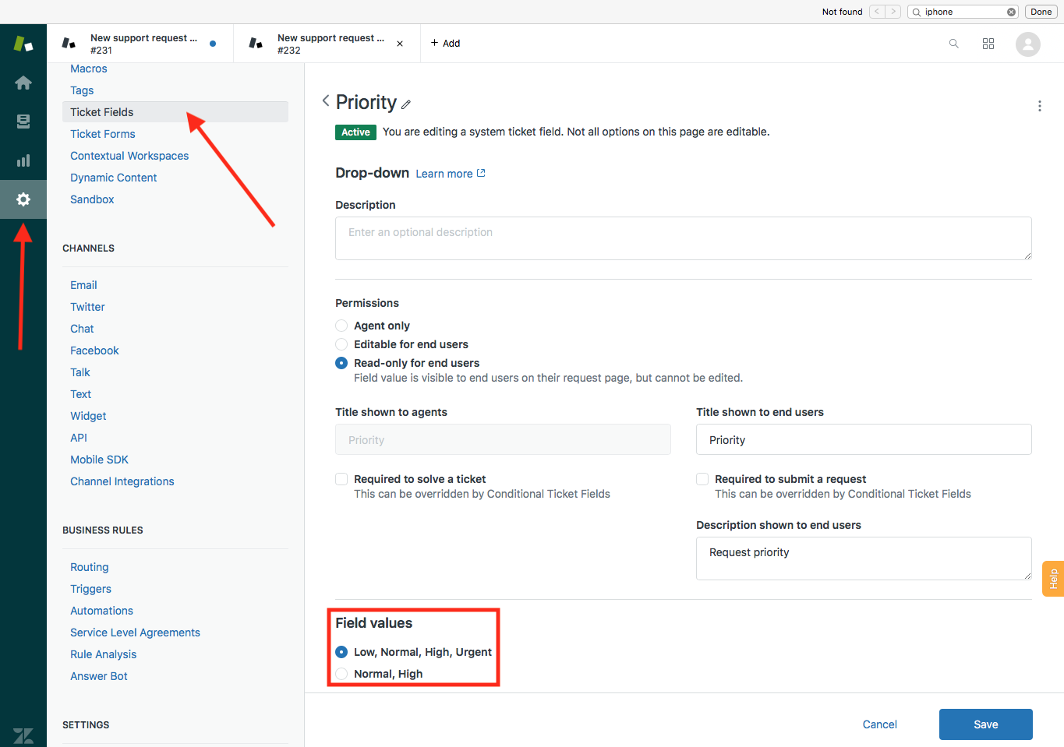Open the Zendesk products grid icon
Image resolution: width=1064 pixels, height=747 pixels.
click(988, 44)
